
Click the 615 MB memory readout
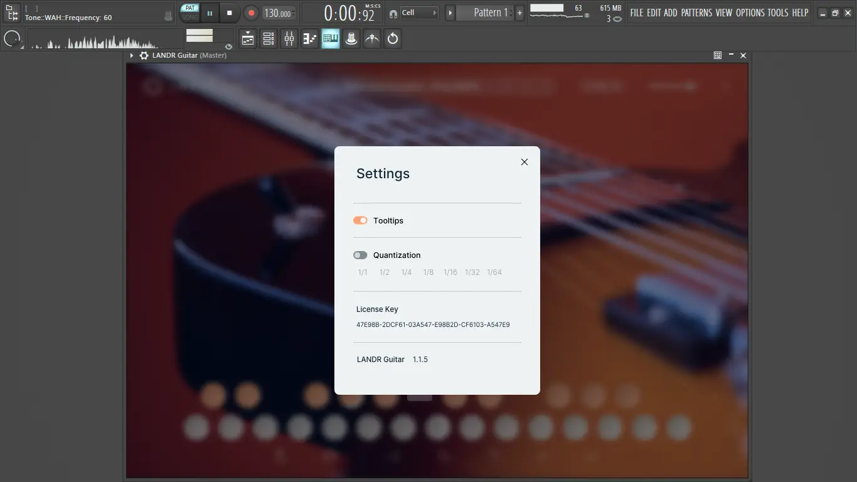pos(610,8)
